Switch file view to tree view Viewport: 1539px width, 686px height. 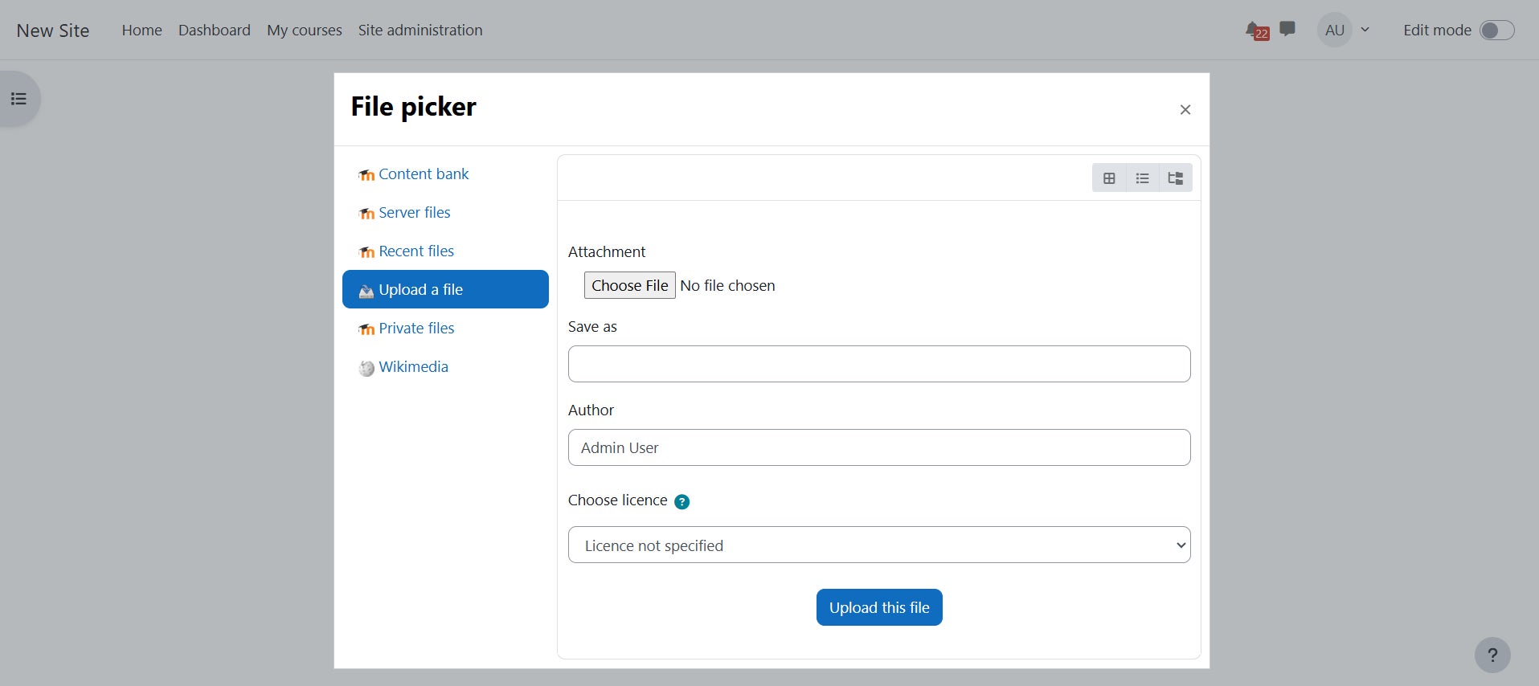pyautogui.click(x=1175, y=178)
